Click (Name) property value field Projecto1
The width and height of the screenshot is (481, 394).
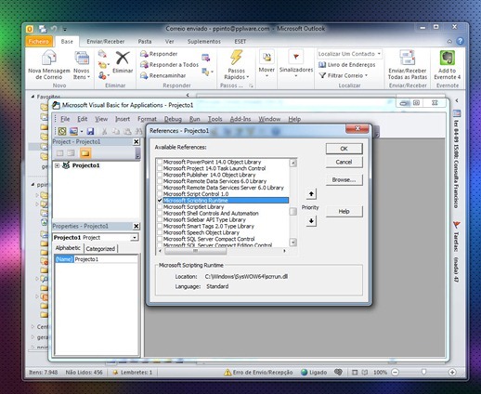[x=106, y=259]
